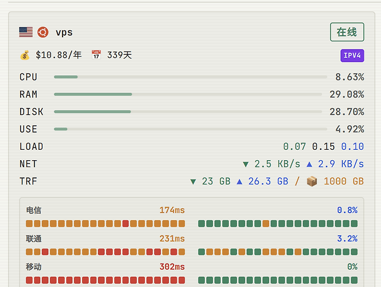The height and width of the screenshot is (287, 381).
Task: Click the green download arrow in TRF row
Action: point(193,182)
